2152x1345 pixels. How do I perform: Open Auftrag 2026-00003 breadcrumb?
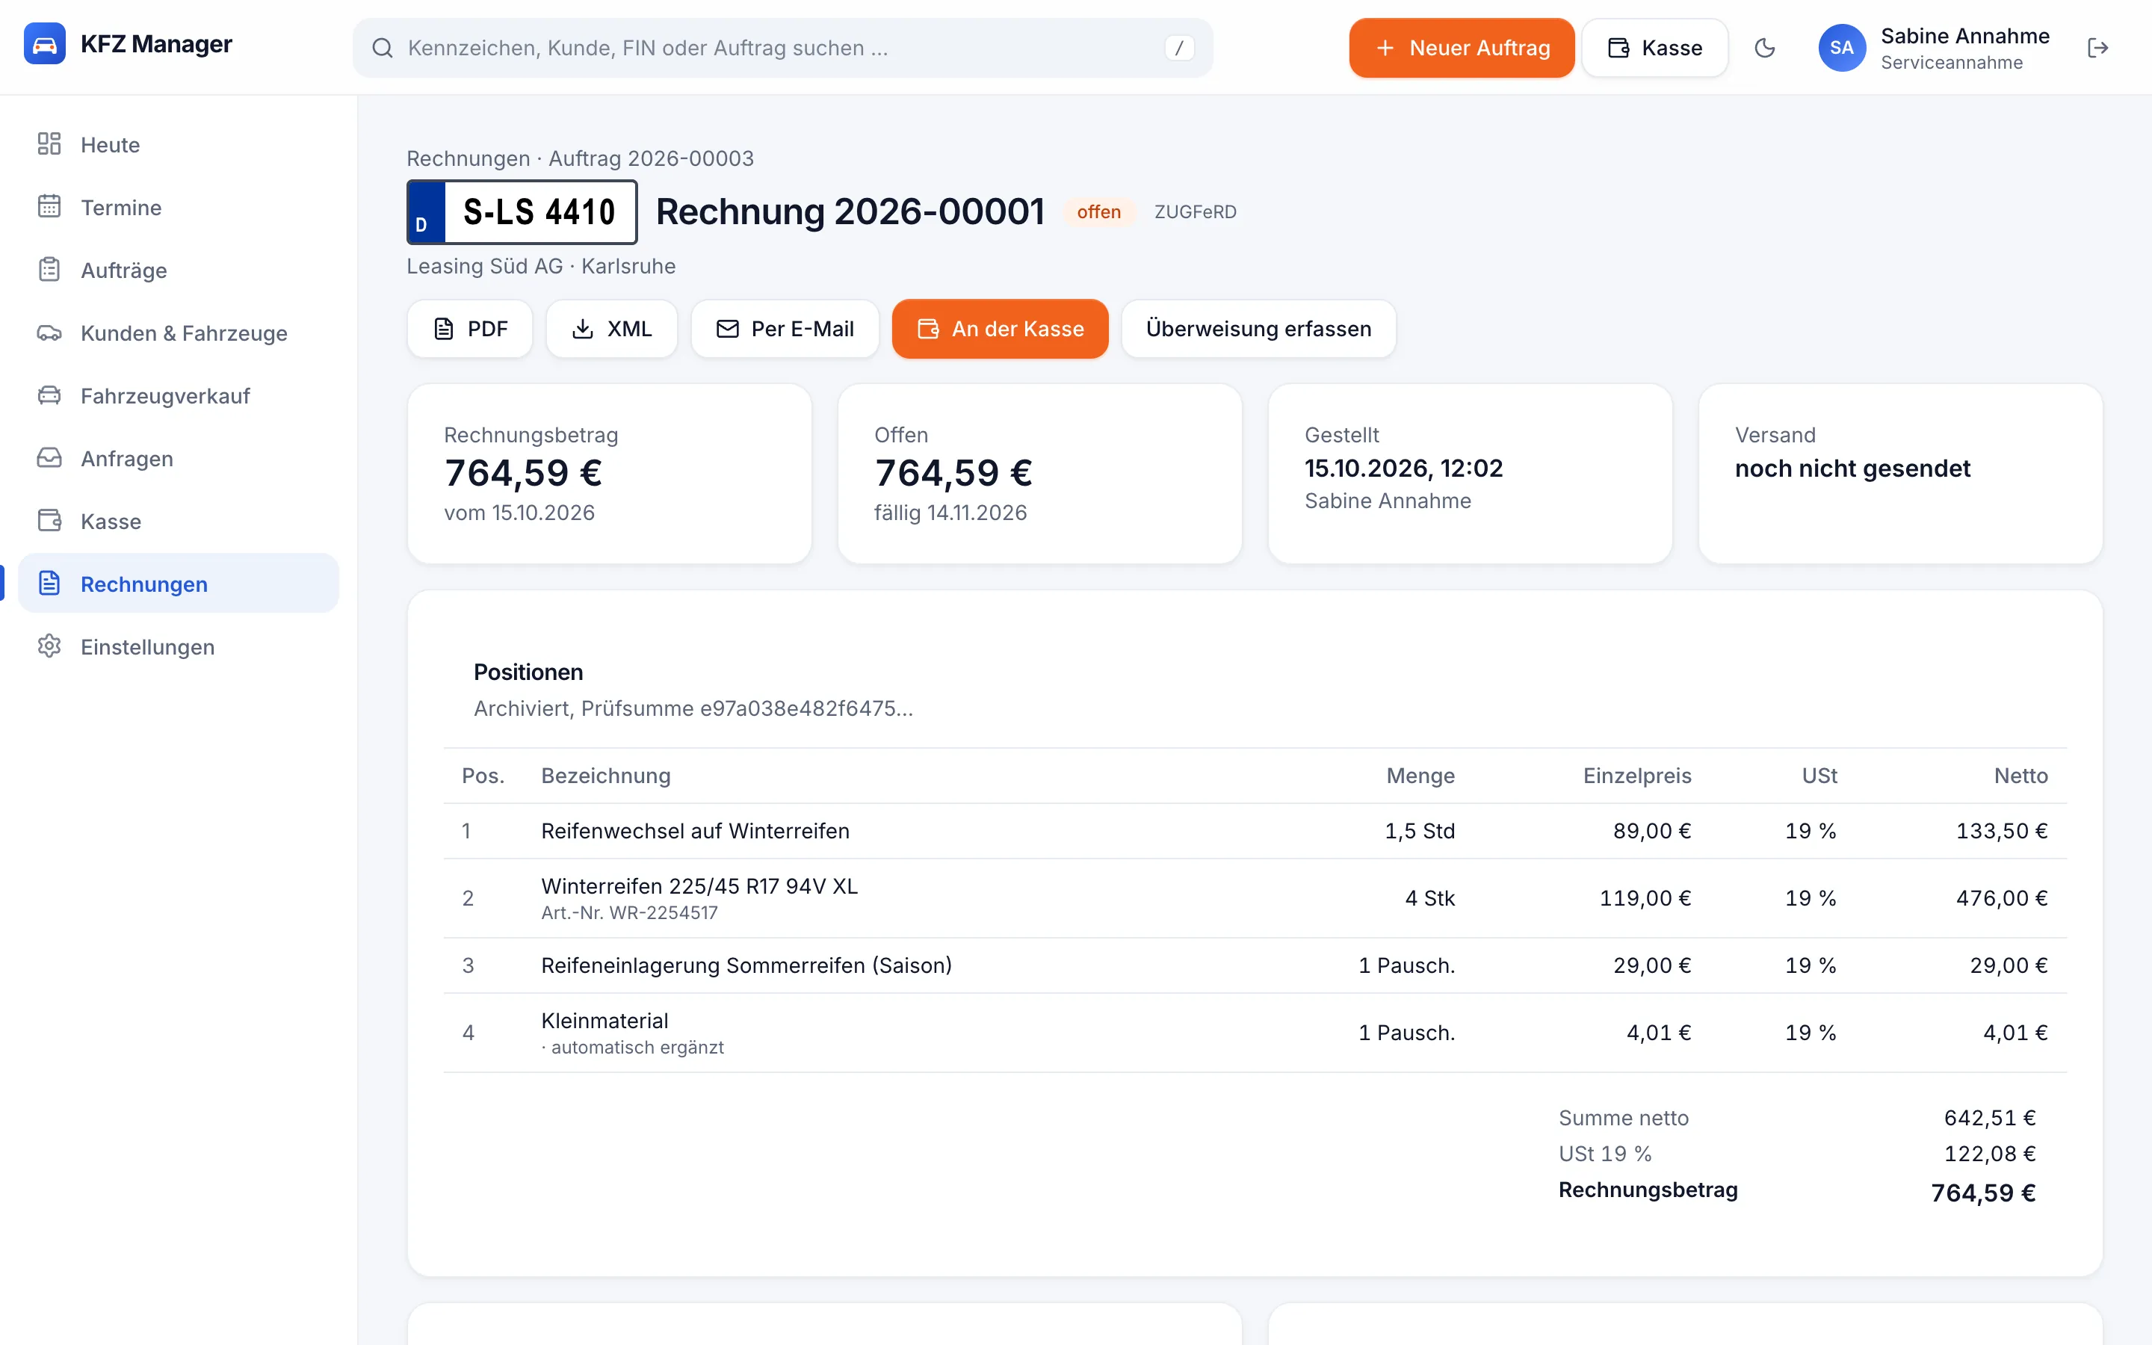click(x=651, y=158)
